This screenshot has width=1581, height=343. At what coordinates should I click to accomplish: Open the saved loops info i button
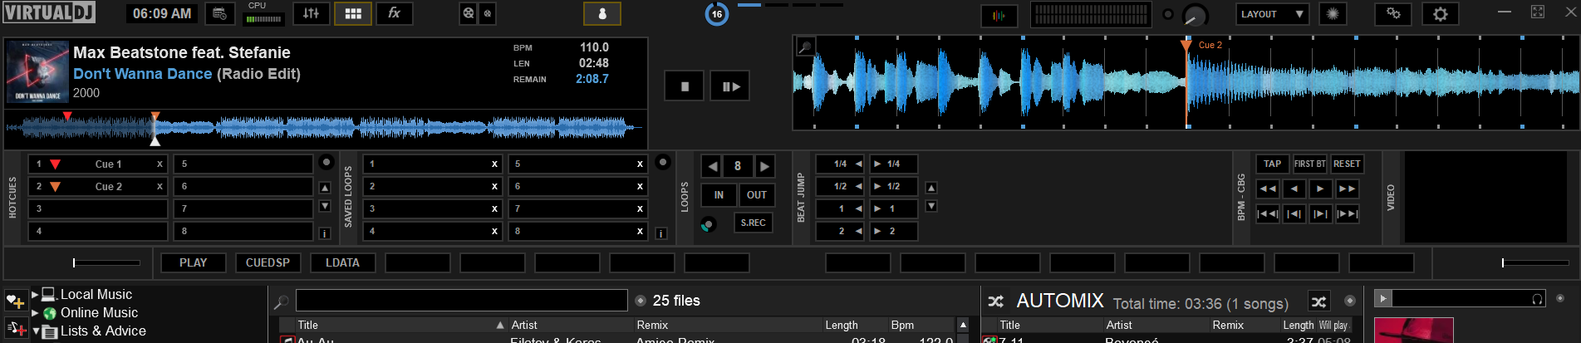[x=661, y=233]
